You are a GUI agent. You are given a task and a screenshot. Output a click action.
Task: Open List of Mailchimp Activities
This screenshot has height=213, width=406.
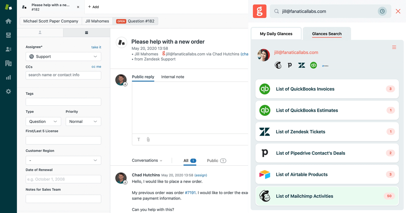(x=327, y=196)
